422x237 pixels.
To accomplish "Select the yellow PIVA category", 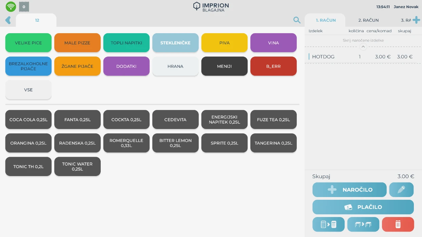I will coord(224,43).
